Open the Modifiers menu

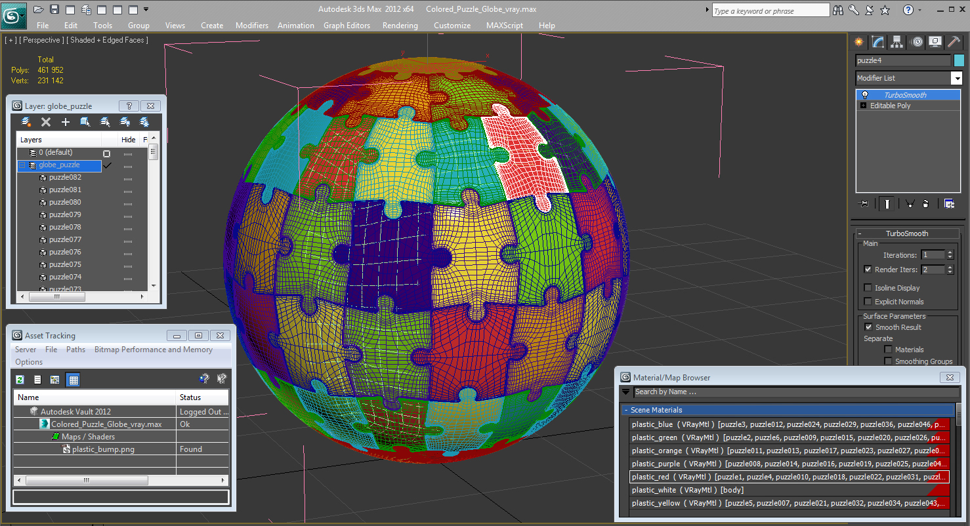tap(252, 26)
